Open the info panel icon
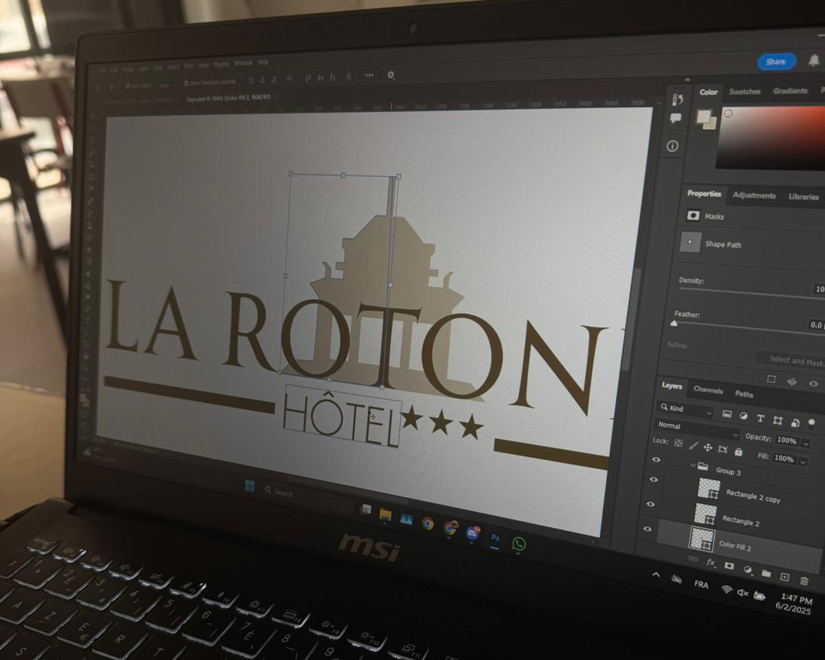 click(x=672, y=146)
